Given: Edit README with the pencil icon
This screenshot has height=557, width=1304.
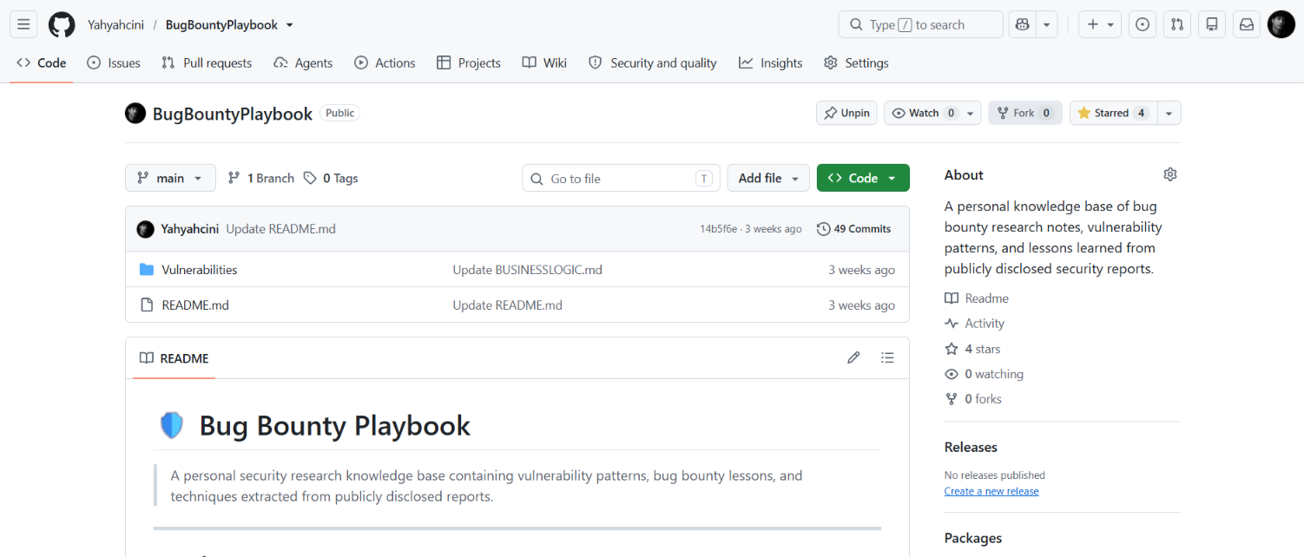Looking at the screenshot, I should [x=853, y=357].
